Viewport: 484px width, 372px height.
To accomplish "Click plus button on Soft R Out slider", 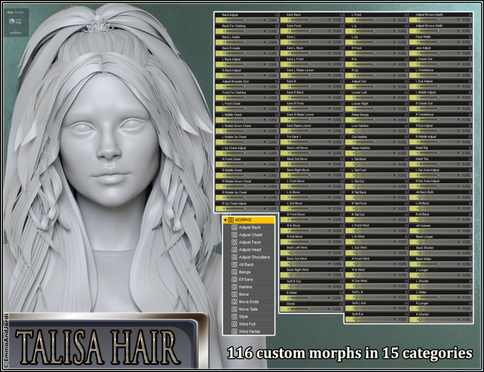I will point(329,287).
